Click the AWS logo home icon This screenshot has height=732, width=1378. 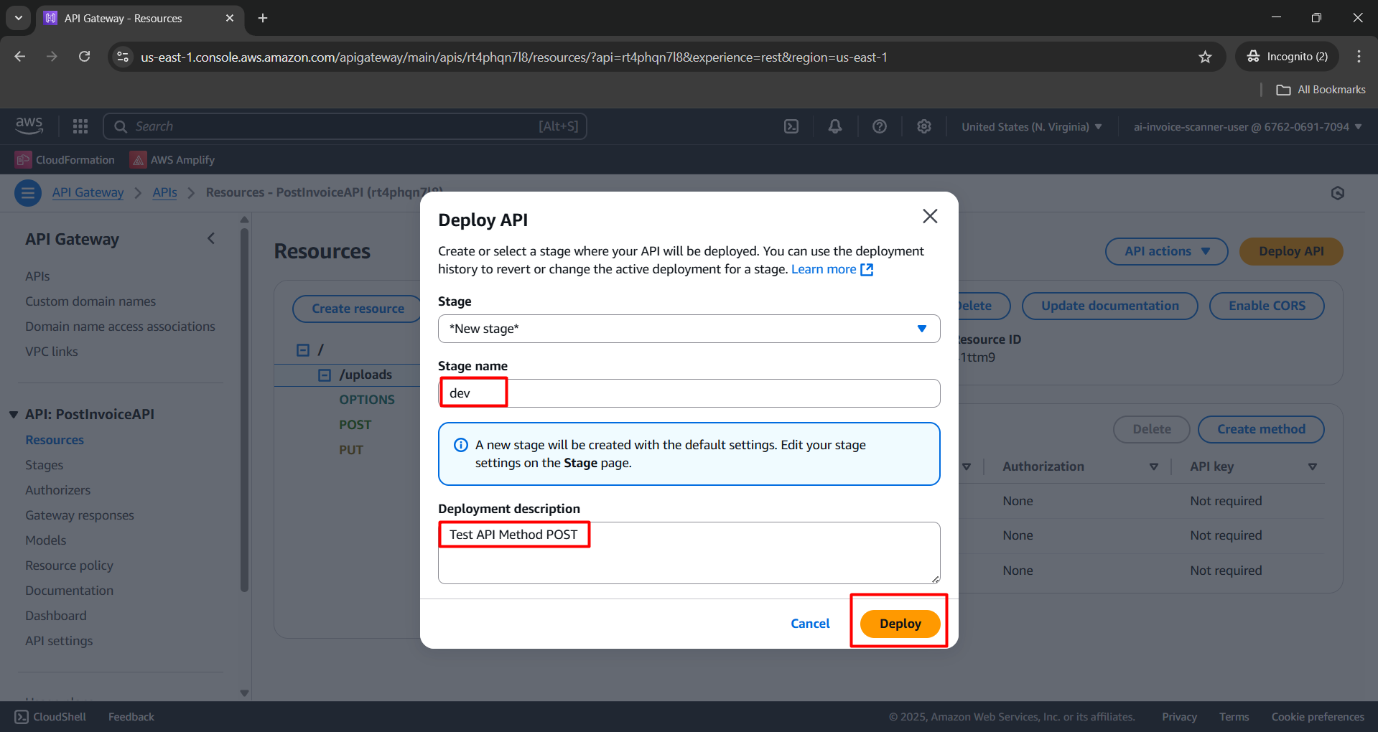(29, 126)
